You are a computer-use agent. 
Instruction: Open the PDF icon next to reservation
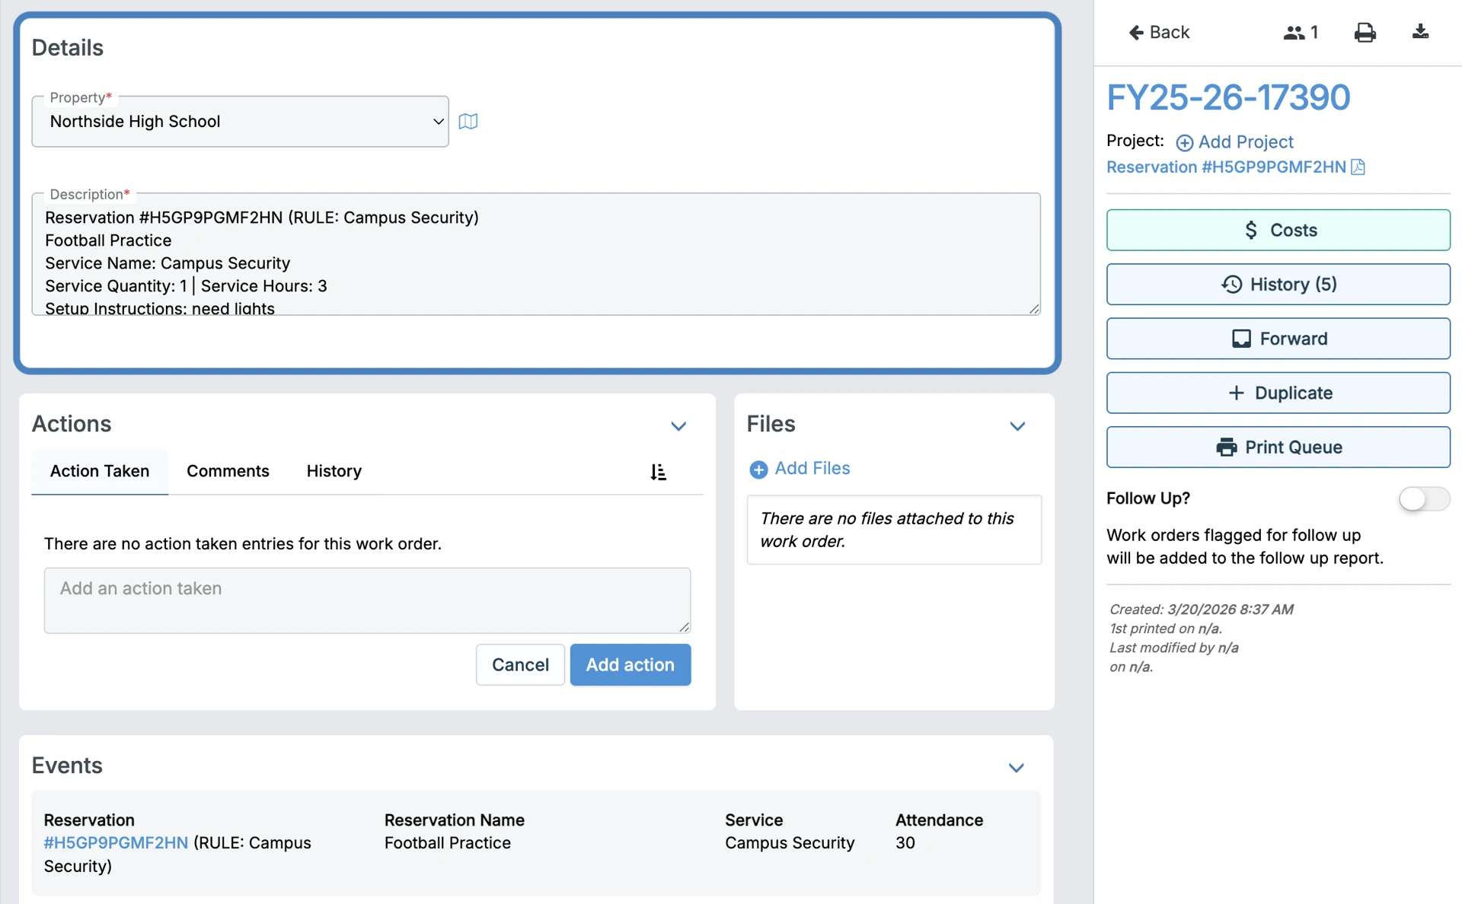click(1358, 167)
